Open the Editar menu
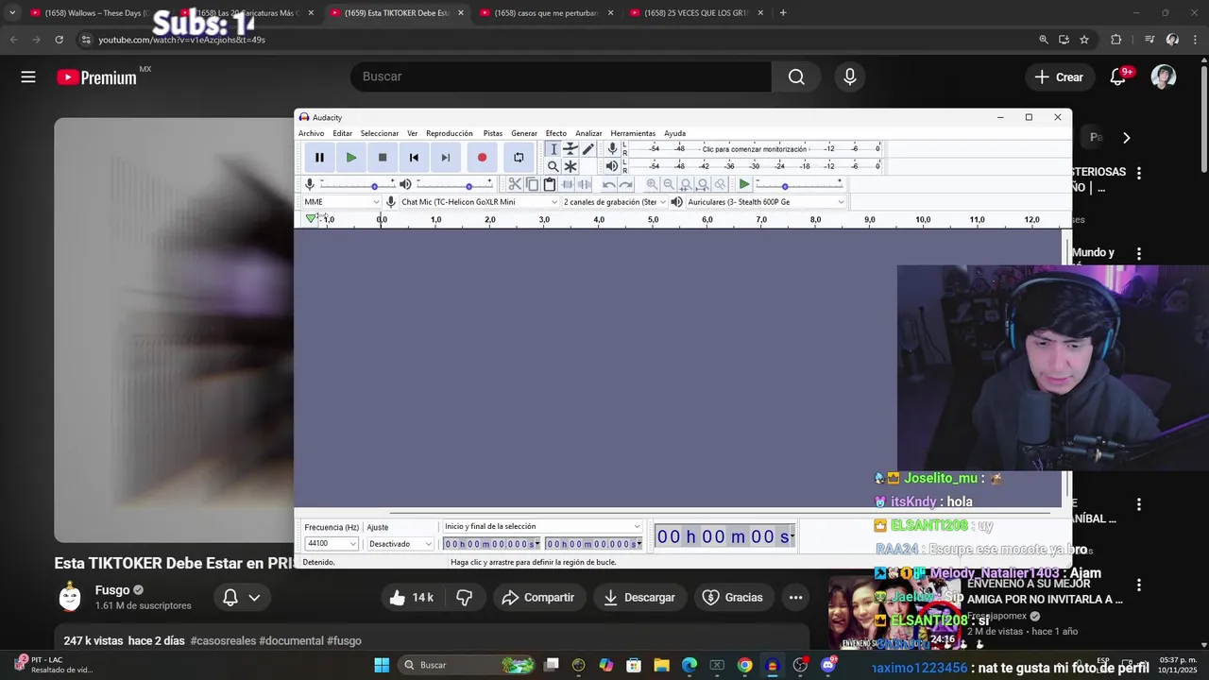 click(x=342, y=133)
